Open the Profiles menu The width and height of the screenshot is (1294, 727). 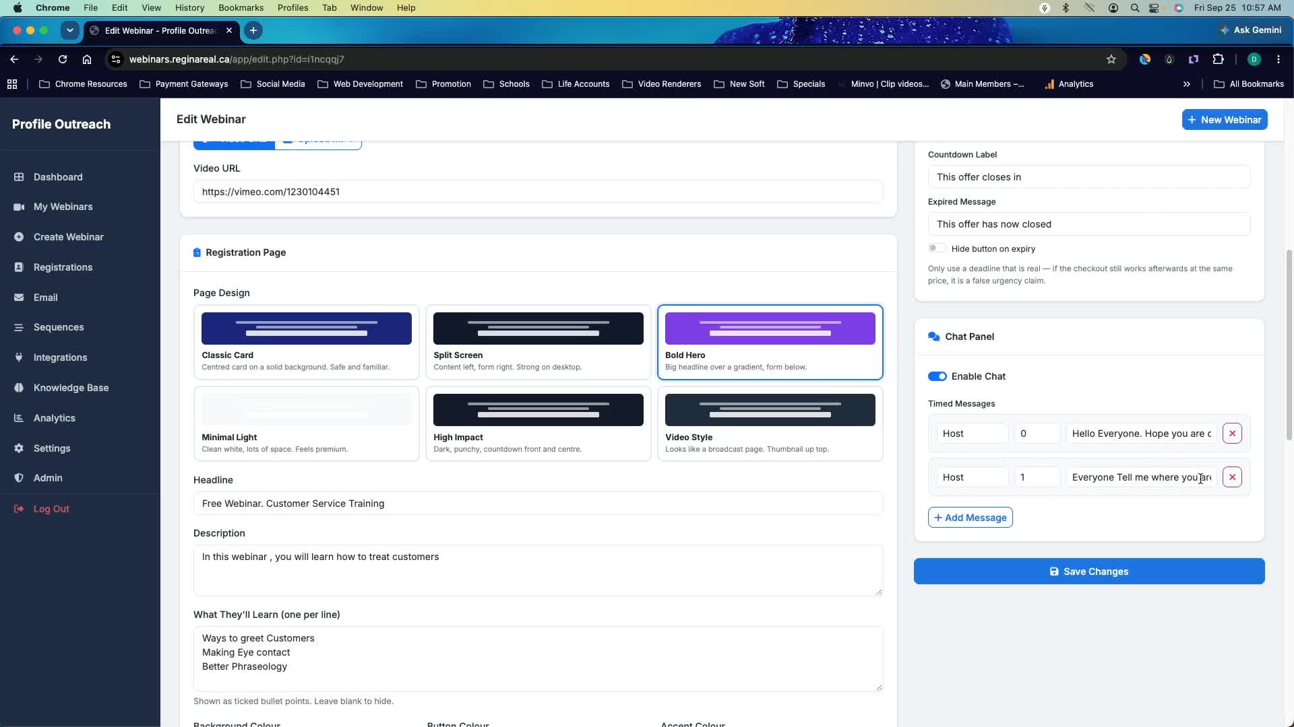292,7
